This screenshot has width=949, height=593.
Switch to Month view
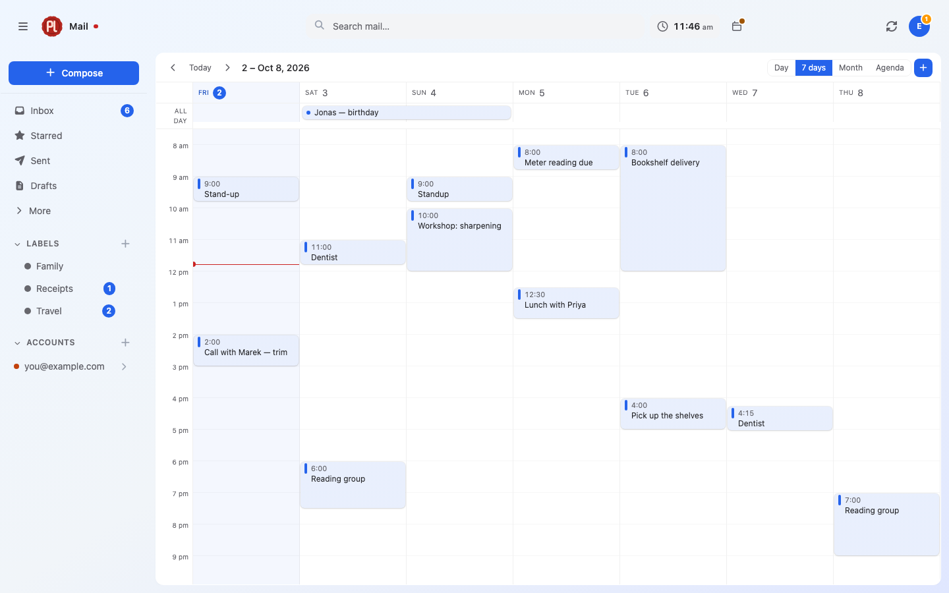[x=850, y=68]
